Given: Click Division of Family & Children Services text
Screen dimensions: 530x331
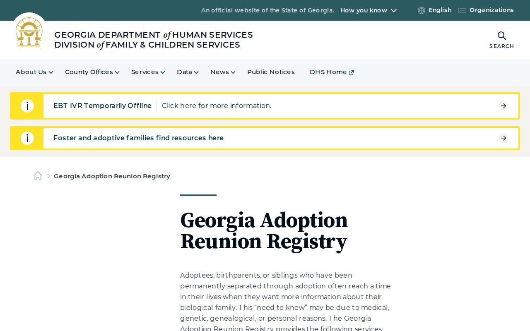Looking at the screenshot, I should [x=147, y=45].
